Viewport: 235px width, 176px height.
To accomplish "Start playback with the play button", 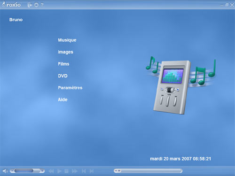I will 59,171.
